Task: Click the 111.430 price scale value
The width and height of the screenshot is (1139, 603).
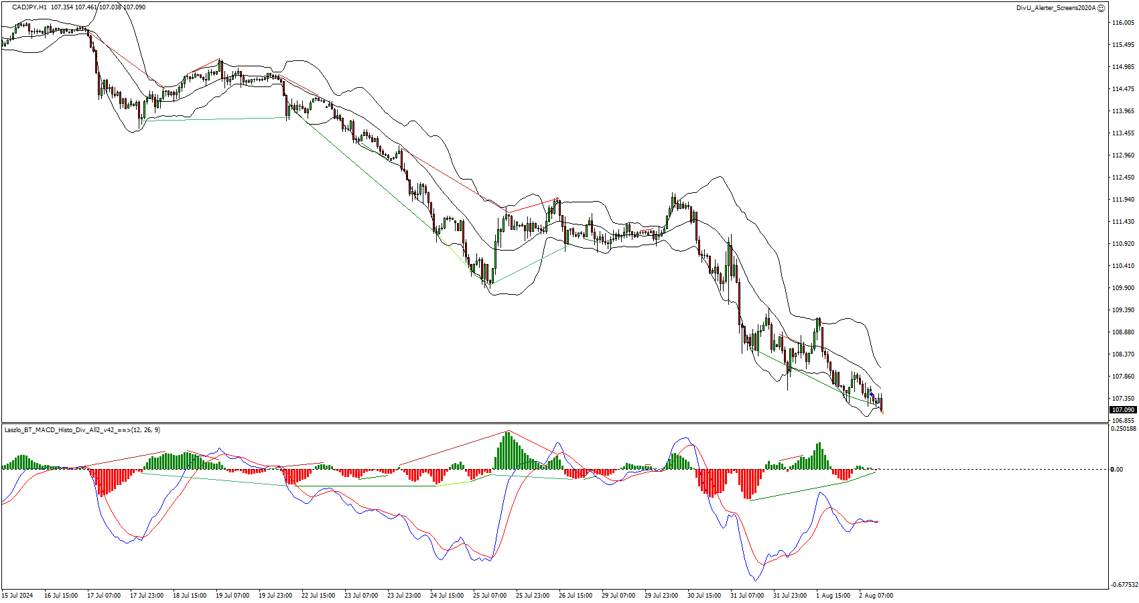Action: [x=1123, y=222]
